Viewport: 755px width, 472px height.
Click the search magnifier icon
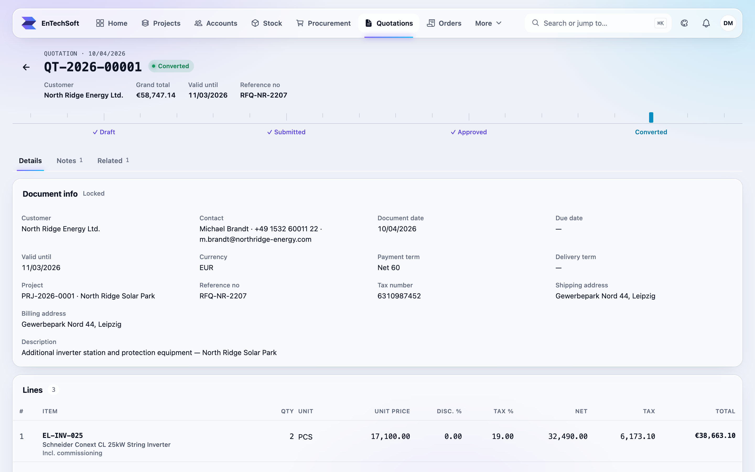pos(535,23)
